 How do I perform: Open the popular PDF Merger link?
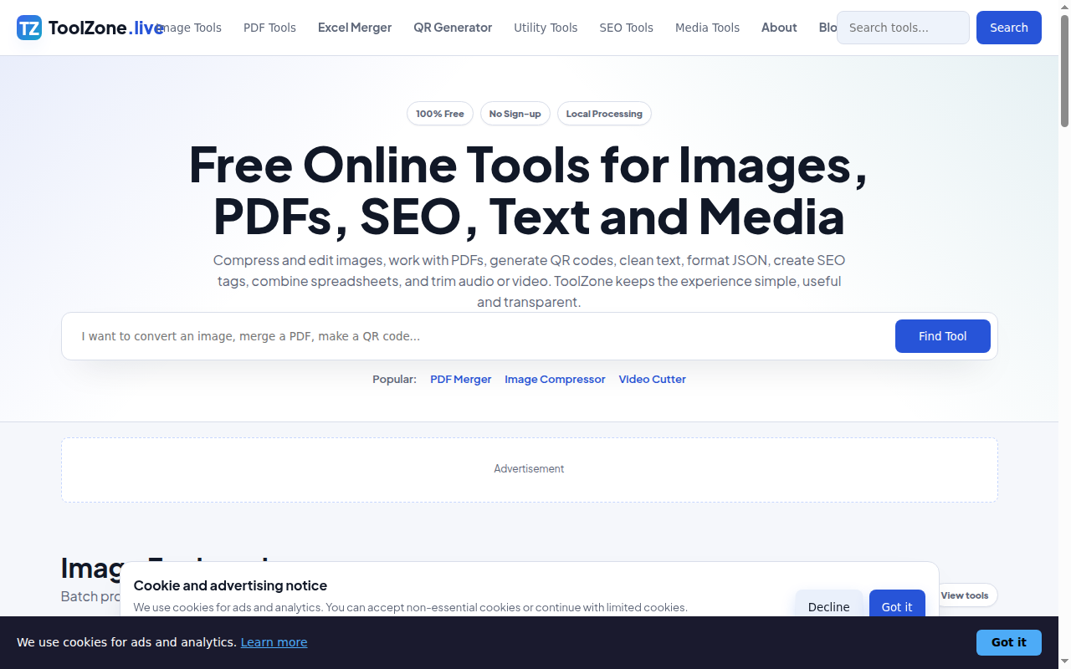coord(461,379)
